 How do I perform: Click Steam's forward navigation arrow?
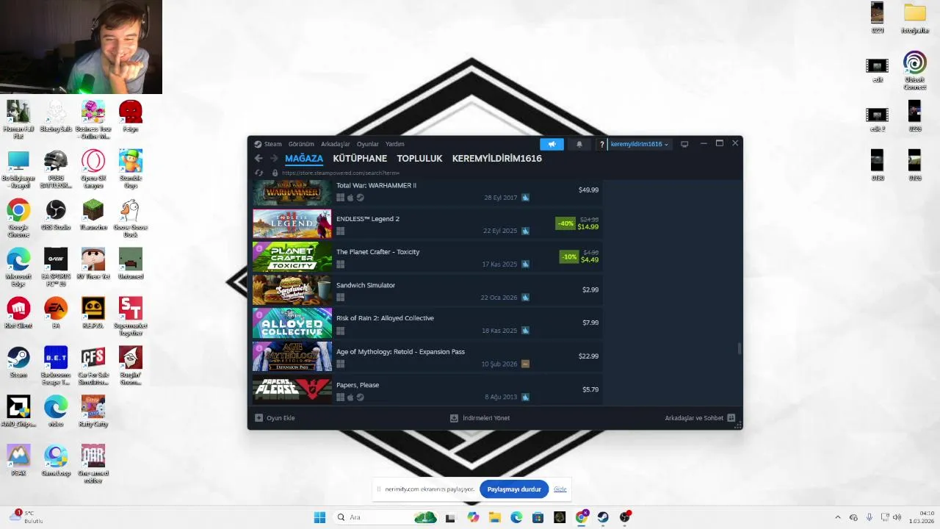[274, 159]
